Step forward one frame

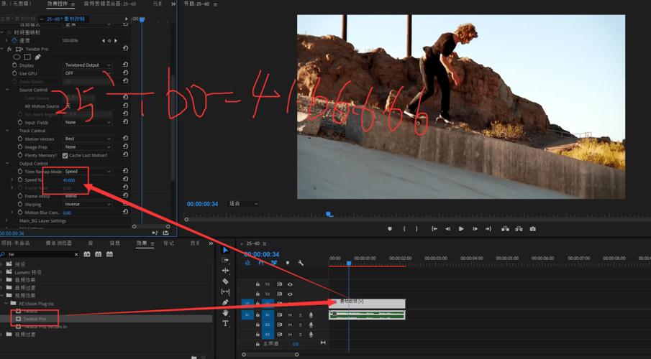click(x=475, y=229)
